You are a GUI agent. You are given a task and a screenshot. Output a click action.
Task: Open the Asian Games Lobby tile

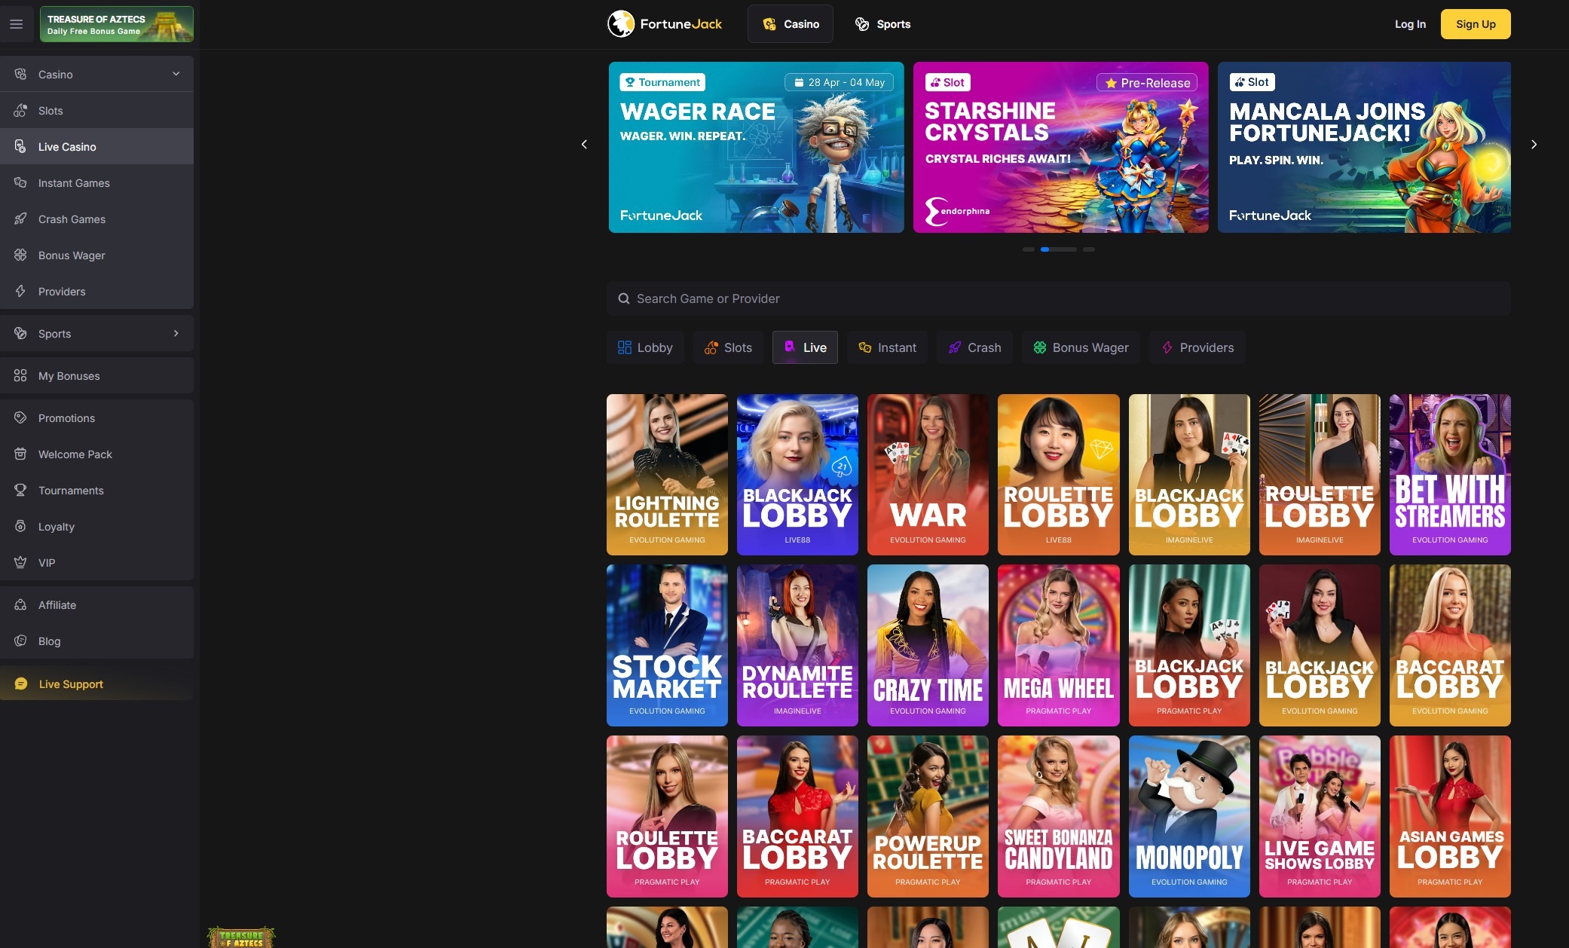1450,817
